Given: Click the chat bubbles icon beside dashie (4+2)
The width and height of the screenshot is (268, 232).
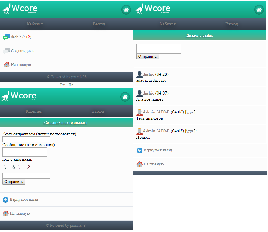Looking at the screenshot, I should (x=6, y=37).
